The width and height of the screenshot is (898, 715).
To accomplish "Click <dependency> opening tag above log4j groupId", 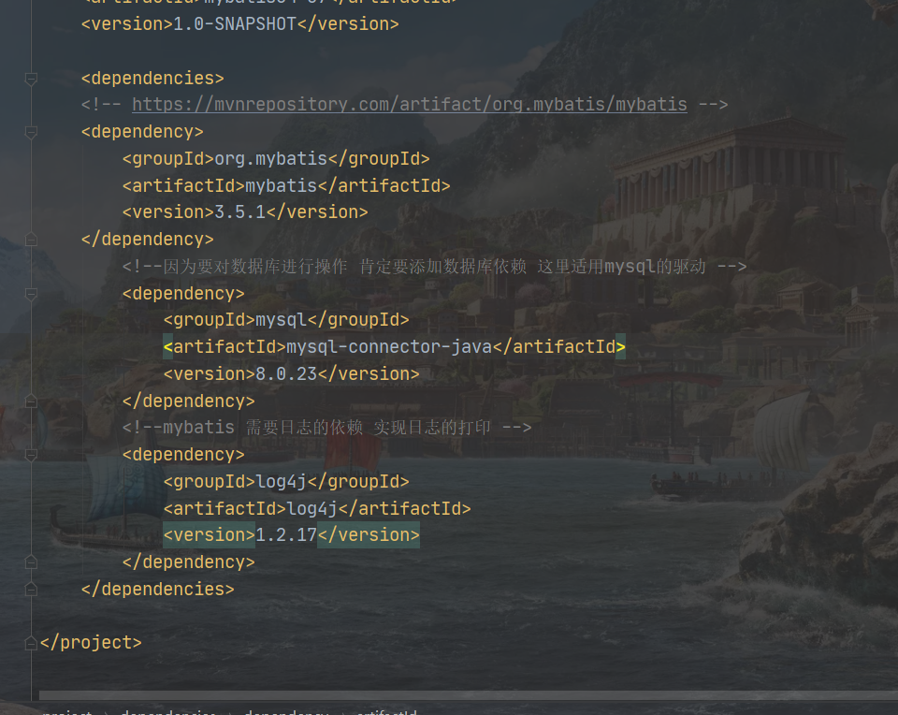I will pos(183,454).
